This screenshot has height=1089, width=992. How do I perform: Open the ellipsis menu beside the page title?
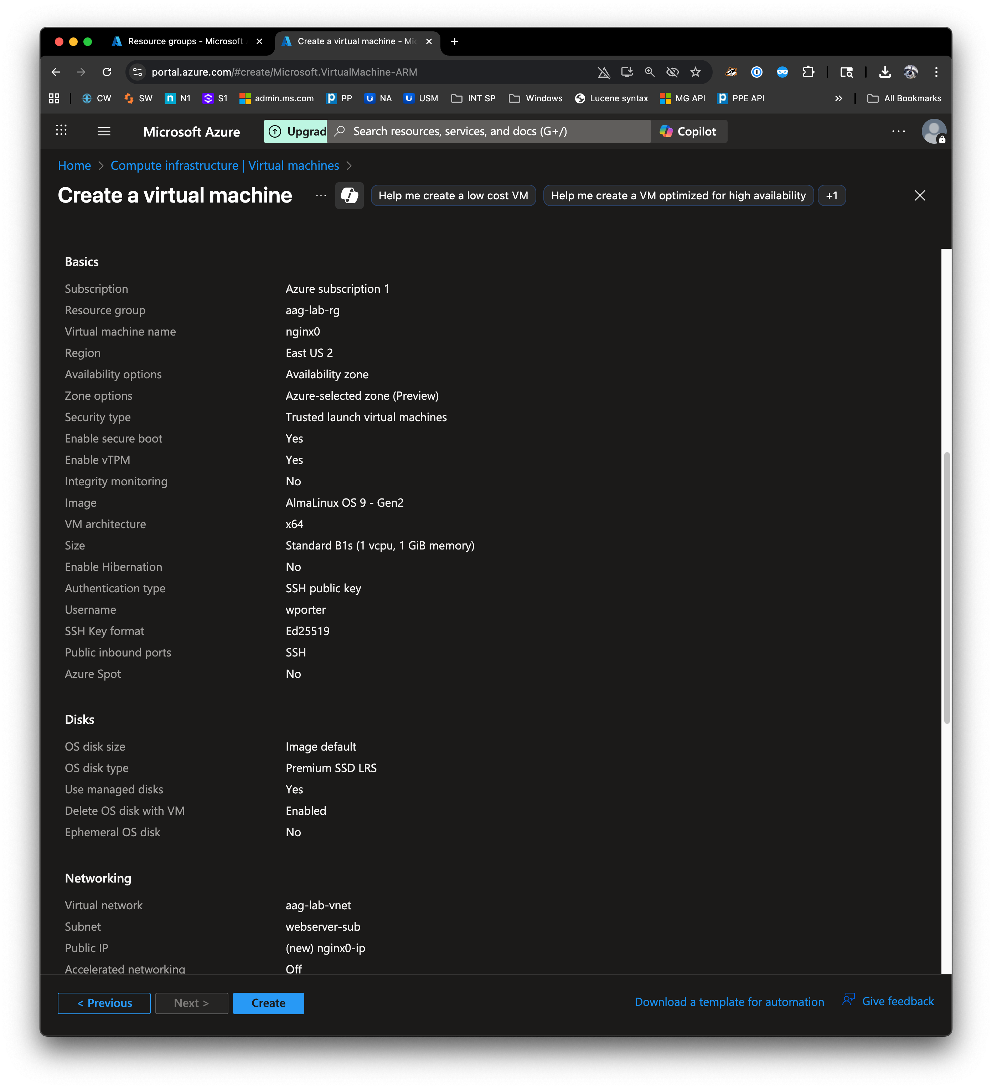point(321,195)
